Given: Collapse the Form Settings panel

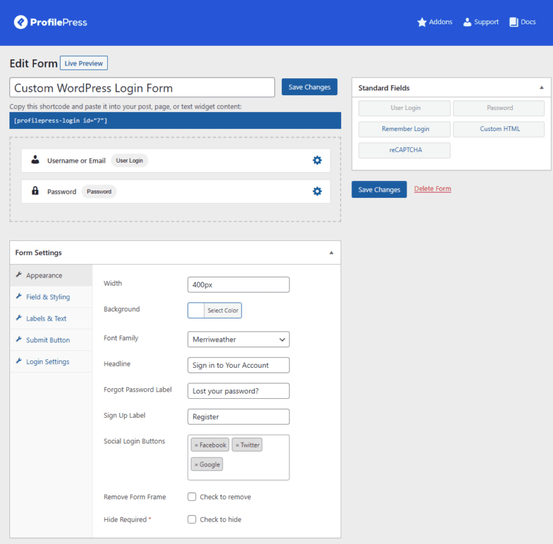Looking at the screenshot, I should tap(331, 252).
